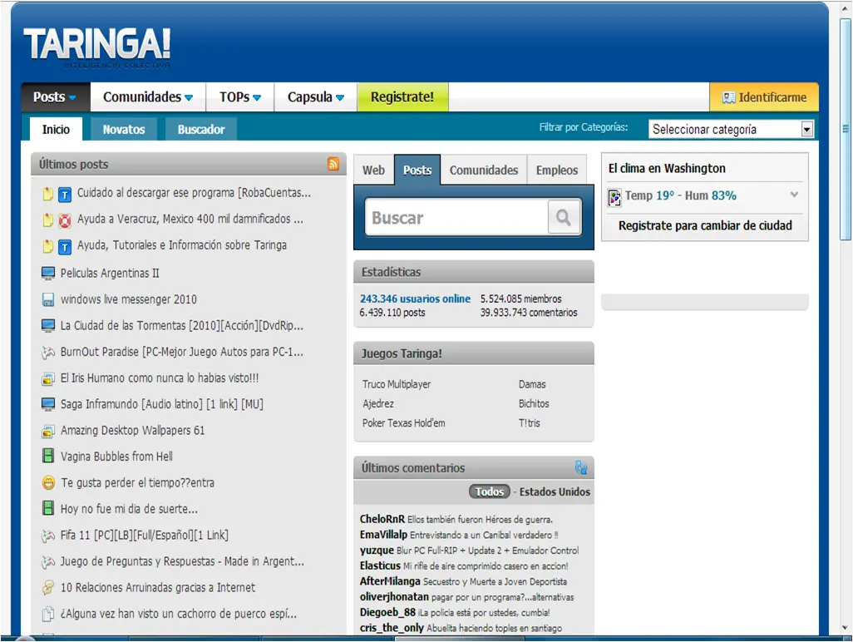Open CheloRnR's comment on Héroes de guerra
853x642 pixels.
coord(480,520)
